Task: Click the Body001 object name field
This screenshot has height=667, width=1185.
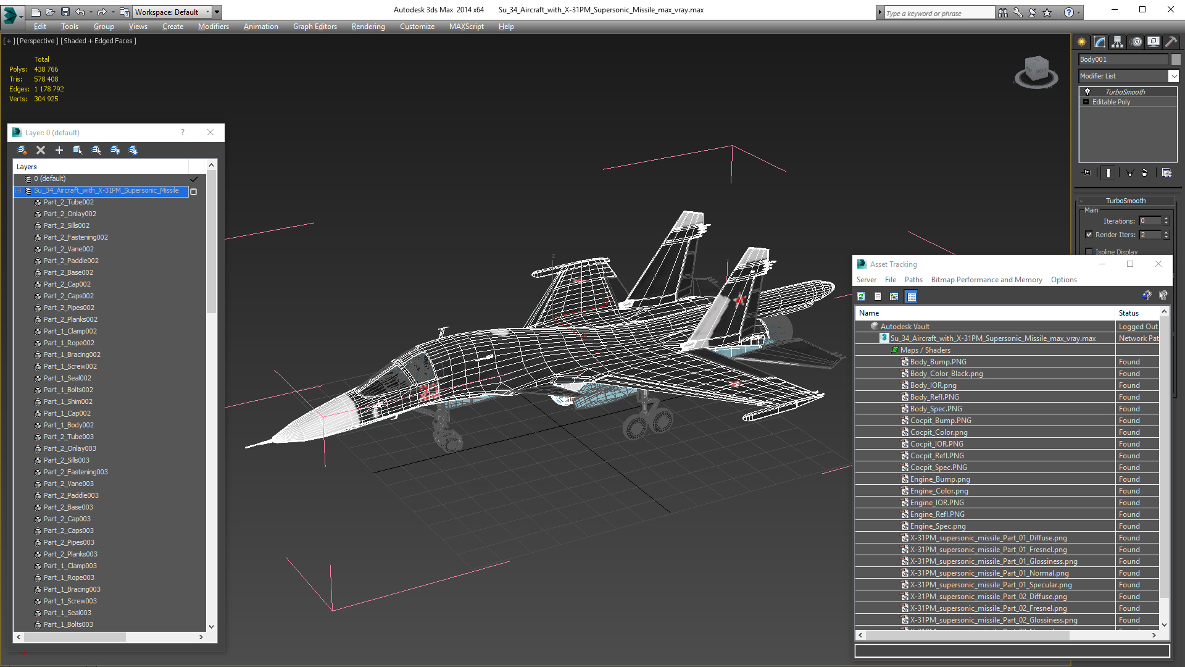Action: point(1123,59)
